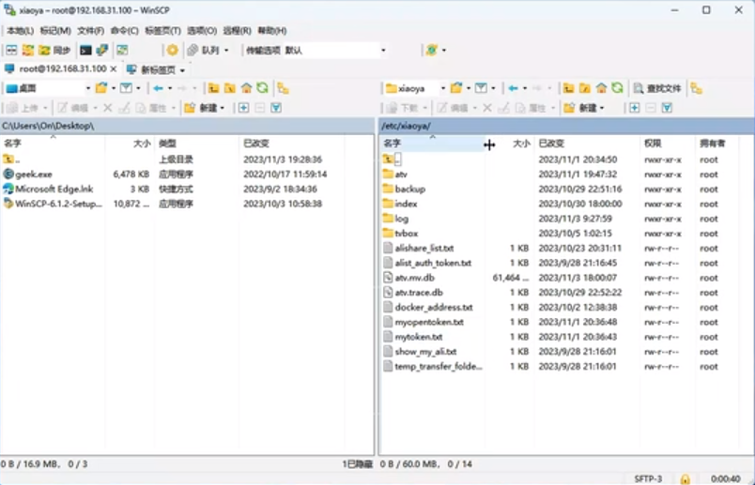The width and height of the screenshot is (755, 485).
Task: Click remote panel open directory icon
Action: coord(456,88)
